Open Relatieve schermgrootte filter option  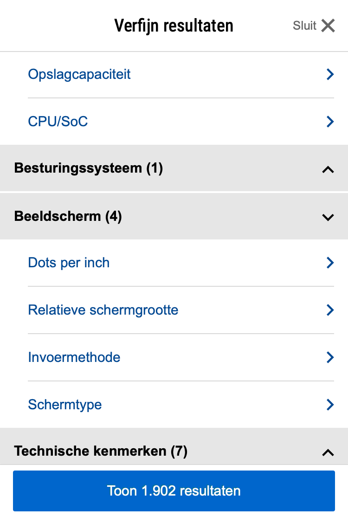(103, 310)
